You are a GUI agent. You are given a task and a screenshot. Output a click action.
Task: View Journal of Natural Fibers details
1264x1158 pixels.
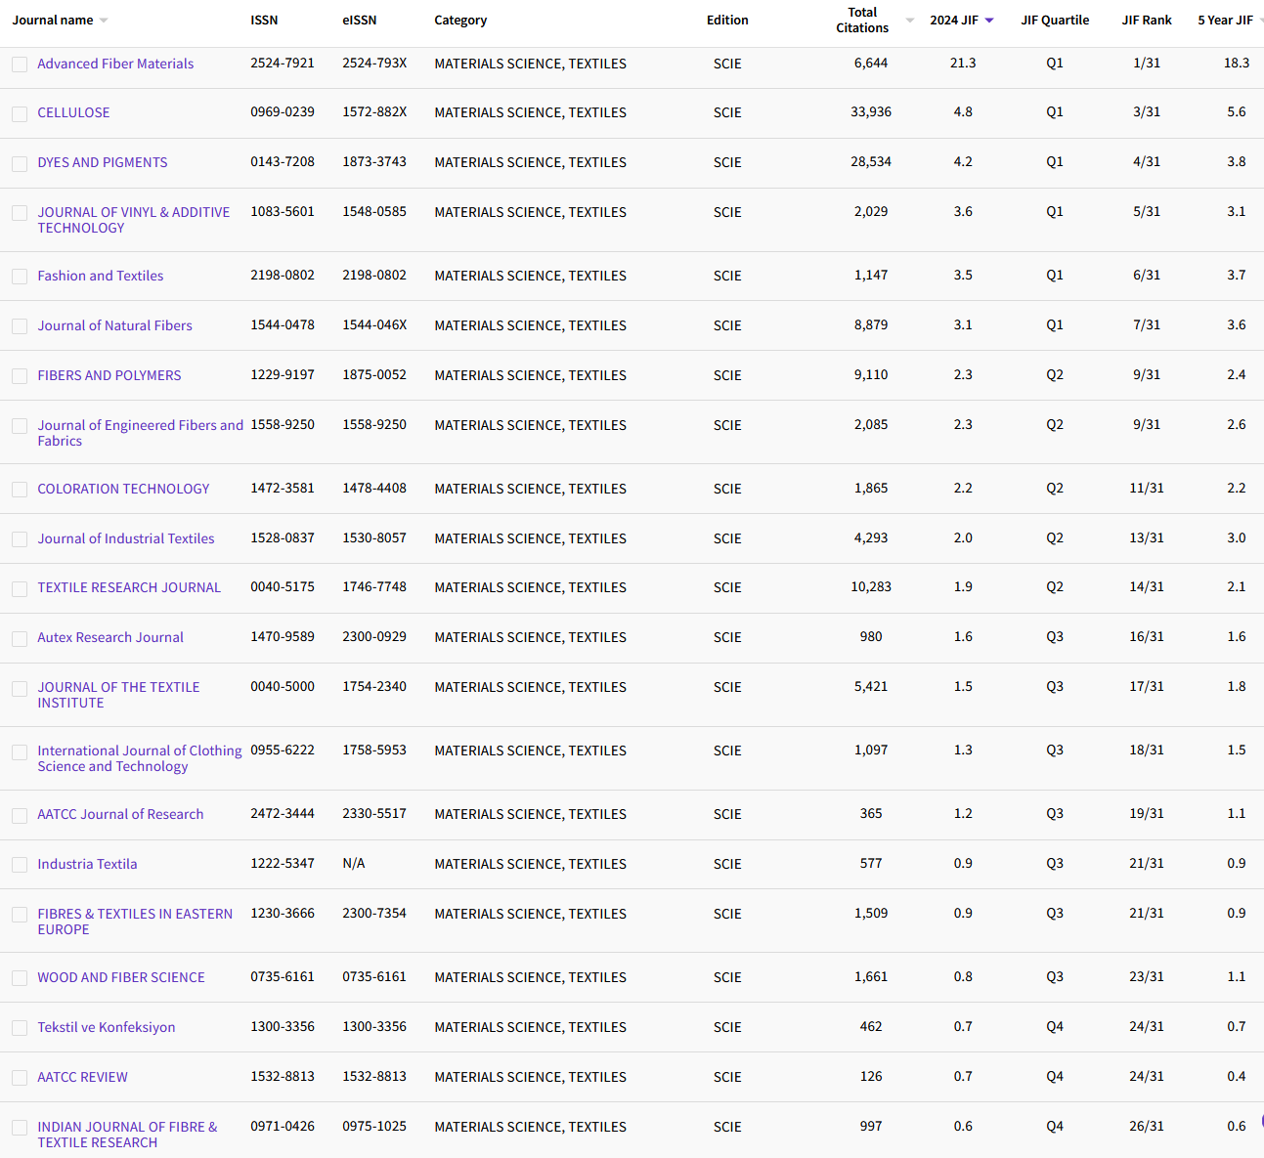(x=114, y=325)
